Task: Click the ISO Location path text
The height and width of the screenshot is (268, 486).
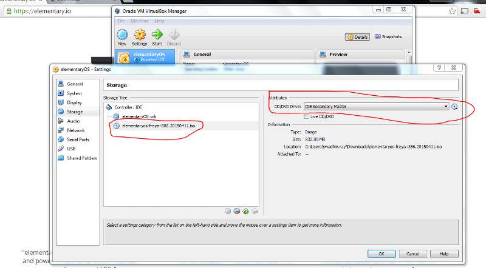Action: point(374,147)
